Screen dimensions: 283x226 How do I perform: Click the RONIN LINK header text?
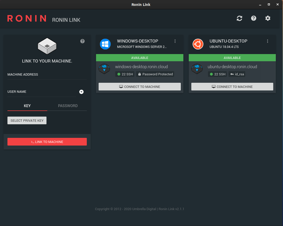pyautogui.click(x=66, y=20)
